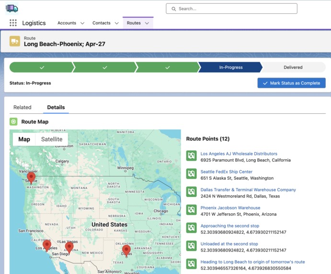331x274 pixels.
Task: Click Mark Status as Complete button
Action: pyautogui.click(x=292, y=83)
